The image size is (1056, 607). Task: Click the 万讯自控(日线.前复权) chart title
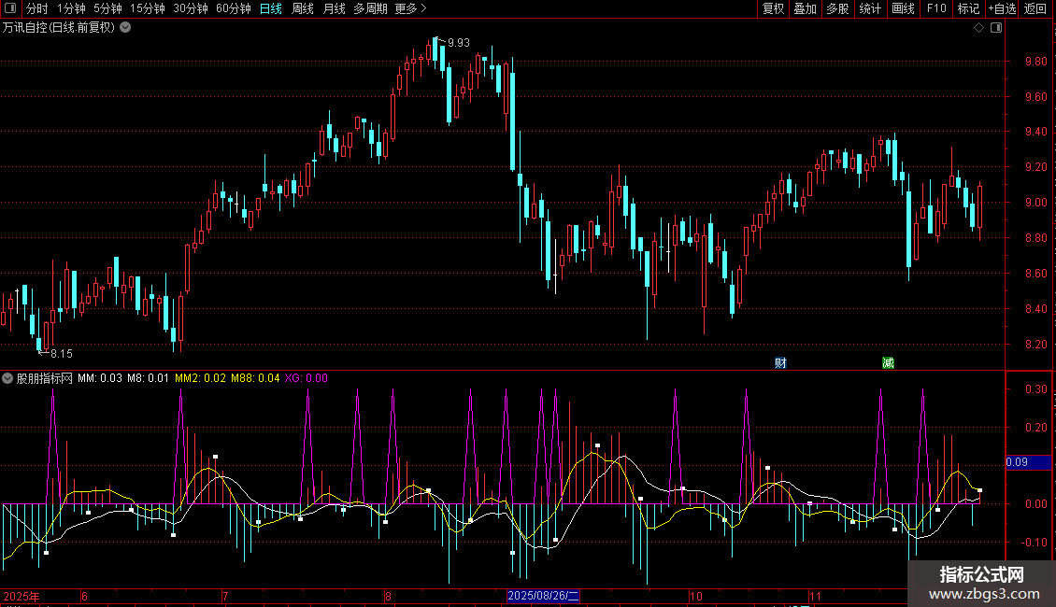click(x=59, y=28)
